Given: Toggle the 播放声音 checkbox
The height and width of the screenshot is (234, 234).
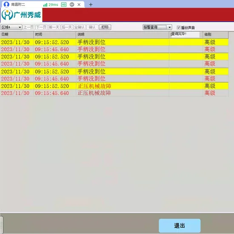Looking at the screenshot, I should click(x=179, y=28).
